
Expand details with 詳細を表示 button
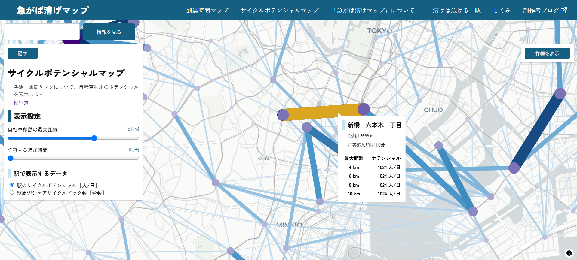click(x=547, y=53)
